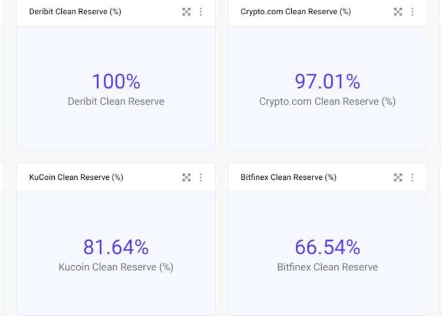Viewport: 442px width, 316px height.
Task: Click the 66.54% Bitfinex reserve value
Action: [328, 247]
